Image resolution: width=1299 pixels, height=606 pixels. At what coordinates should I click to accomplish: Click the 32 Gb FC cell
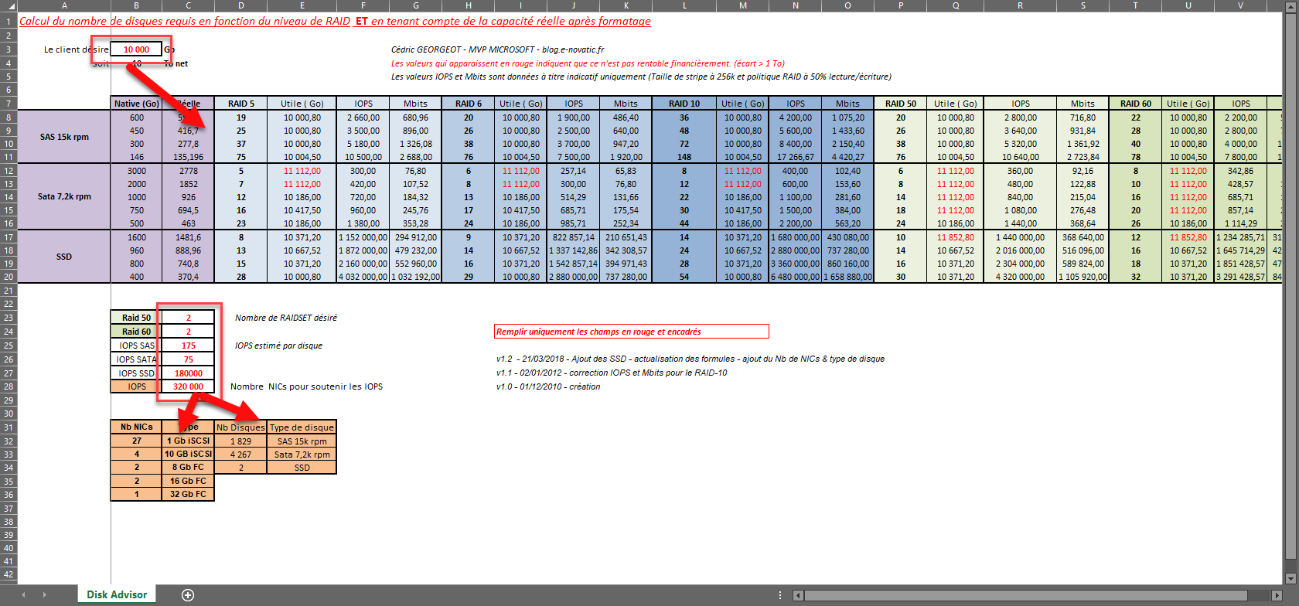point(188,494)
